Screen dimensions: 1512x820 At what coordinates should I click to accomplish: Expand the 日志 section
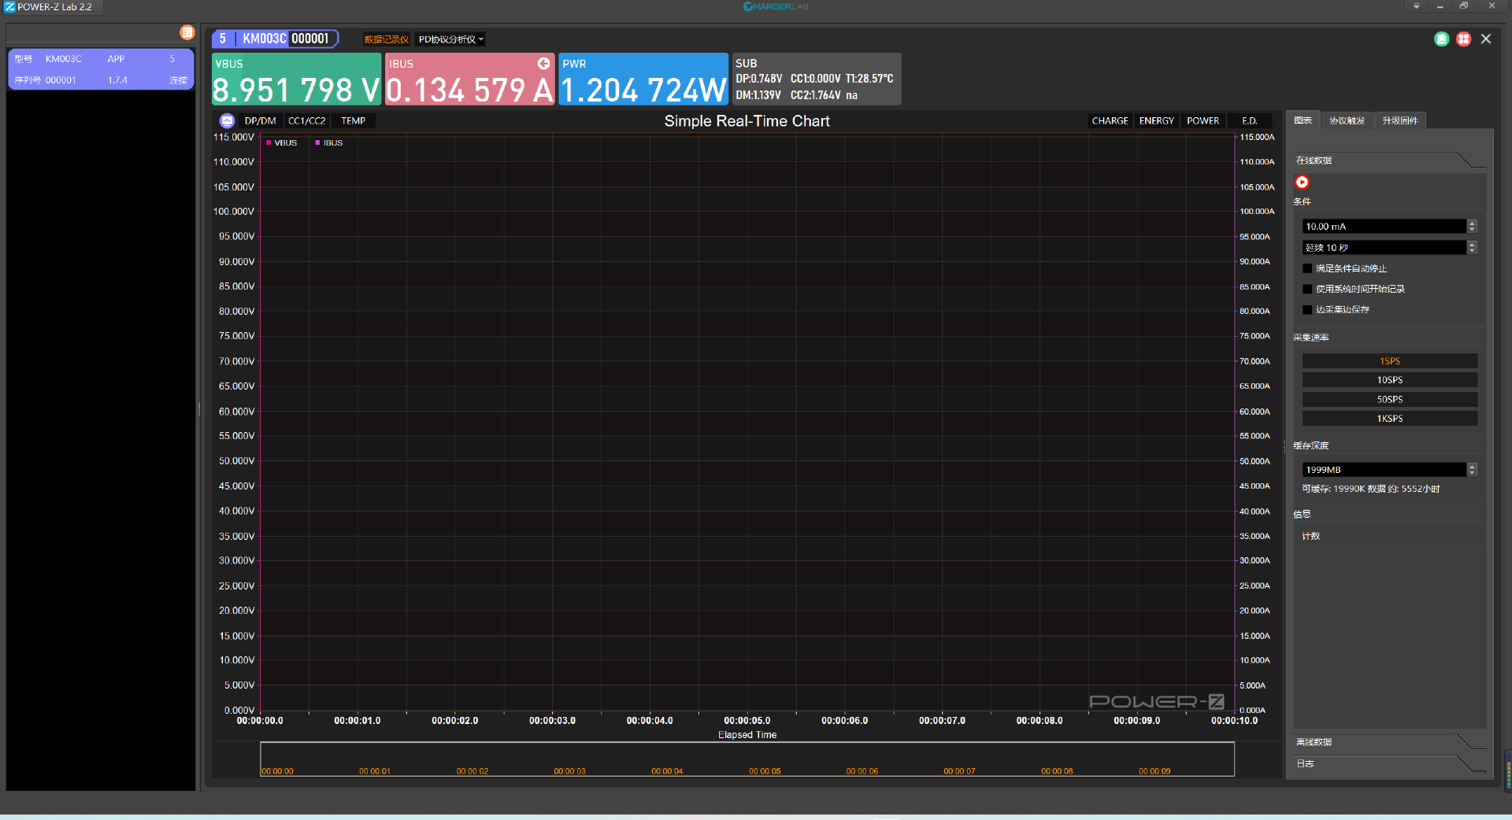1390,763
